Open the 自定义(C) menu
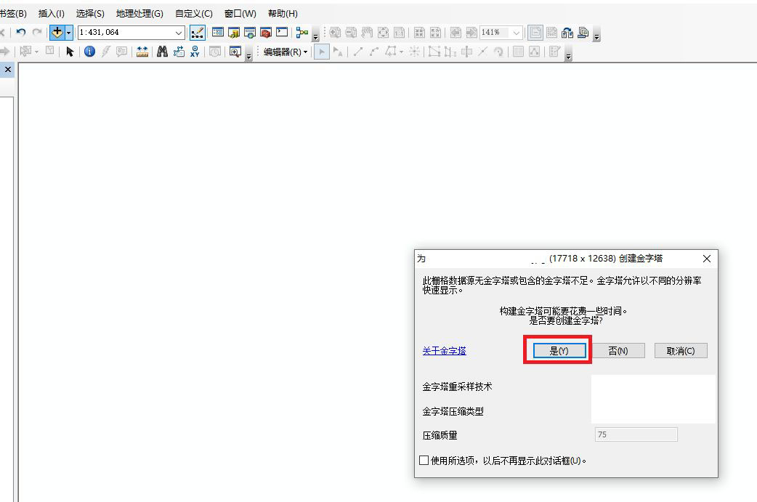The width and height of the screenshot is (757, 502). (193, 14)
